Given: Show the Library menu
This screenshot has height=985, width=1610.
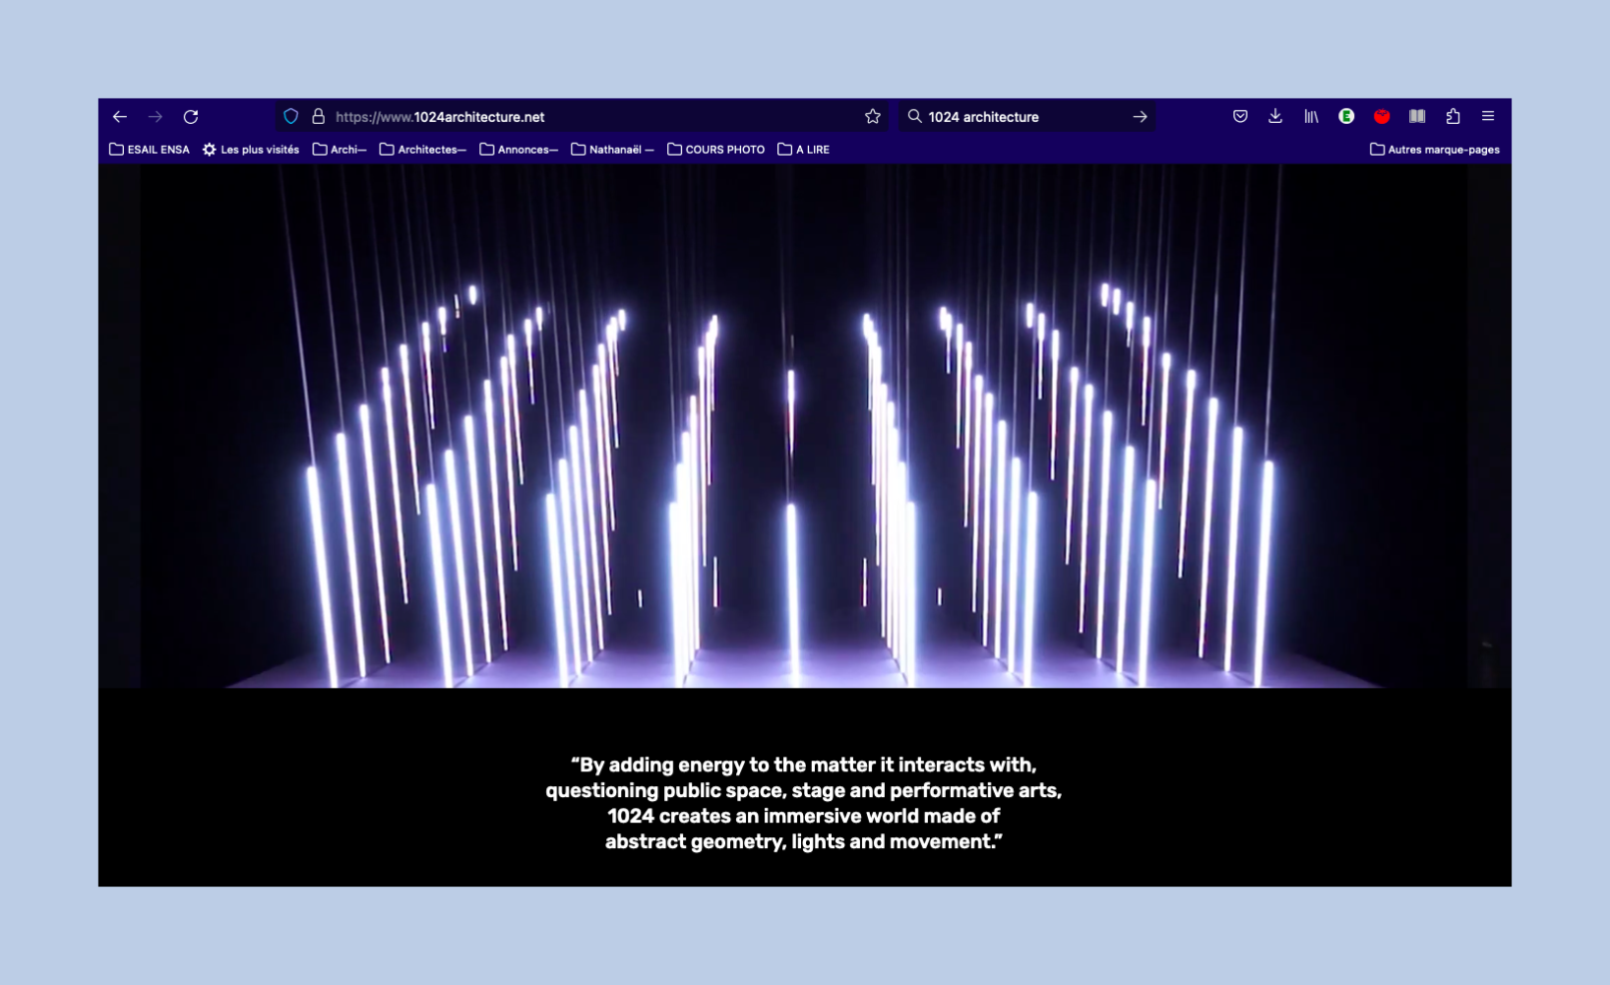Looking at the screenshot, I should point(1310,117).
